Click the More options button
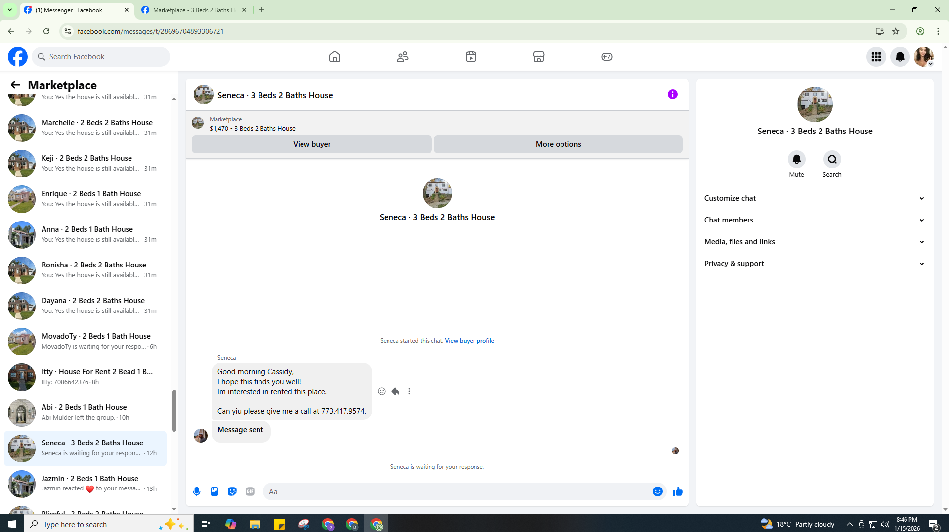The image size is (949, 532). tap(559, 144)
